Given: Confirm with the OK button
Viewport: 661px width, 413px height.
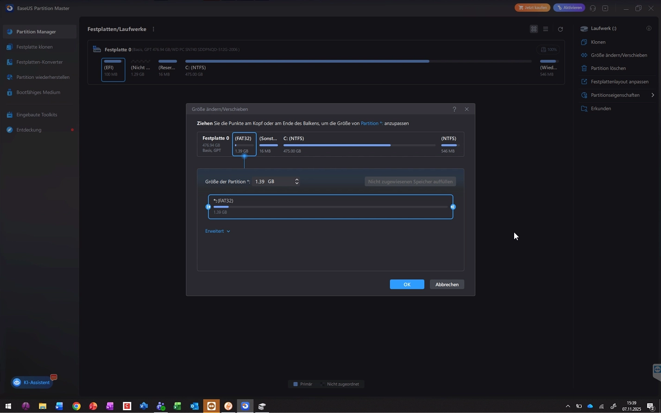Looking at the screenshot, I should tap(407, 285).
